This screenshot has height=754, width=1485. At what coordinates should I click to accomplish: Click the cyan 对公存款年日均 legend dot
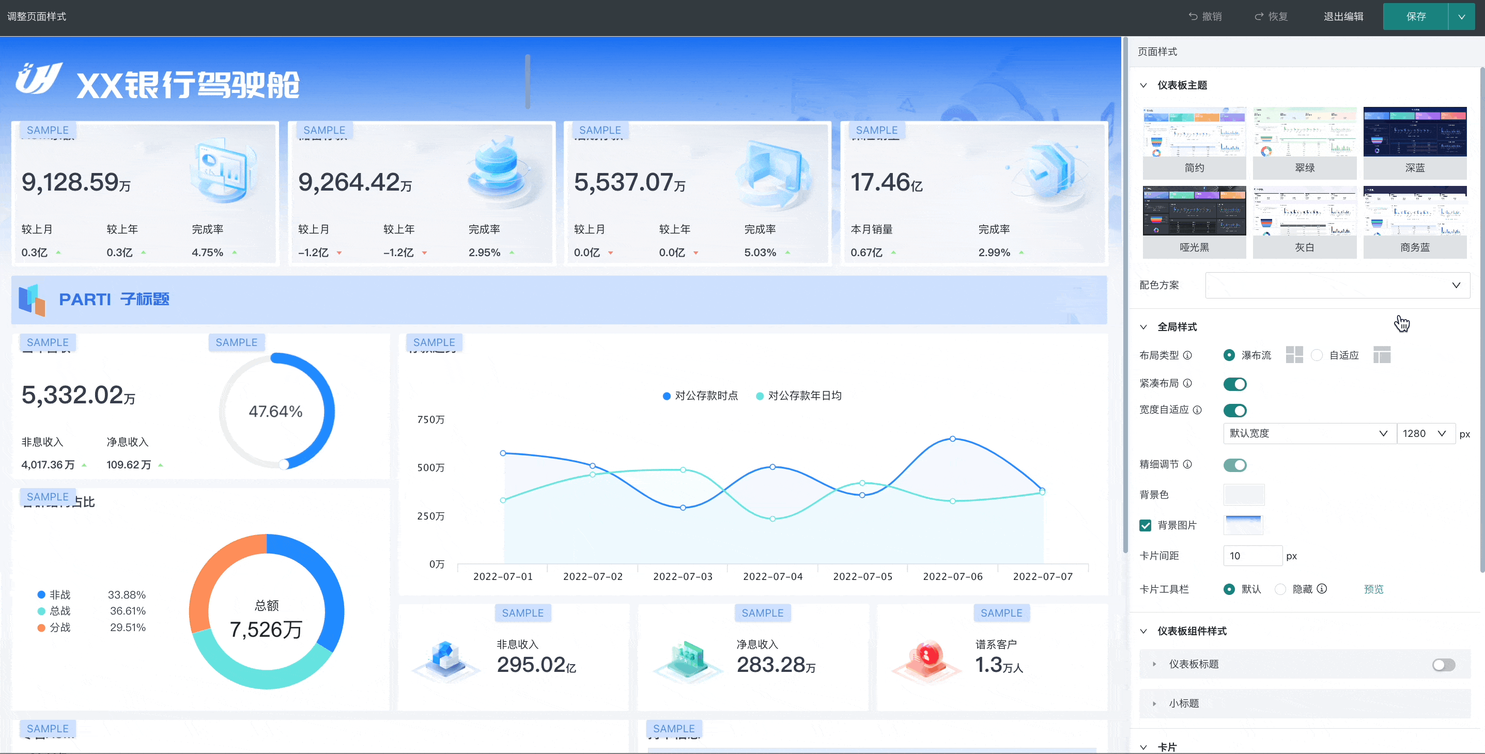pyautogui.click(x=760, y=396)
